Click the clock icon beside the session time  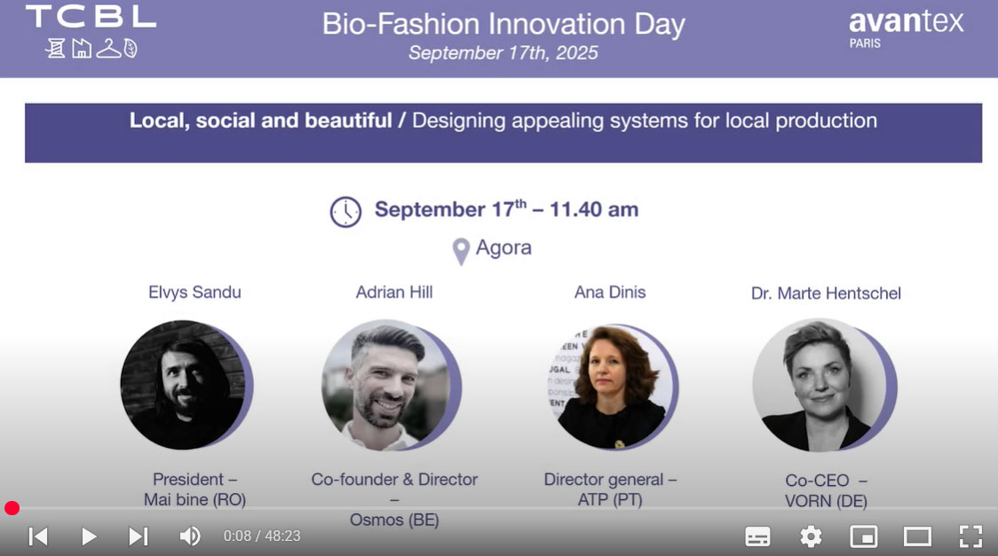point(345,211)
